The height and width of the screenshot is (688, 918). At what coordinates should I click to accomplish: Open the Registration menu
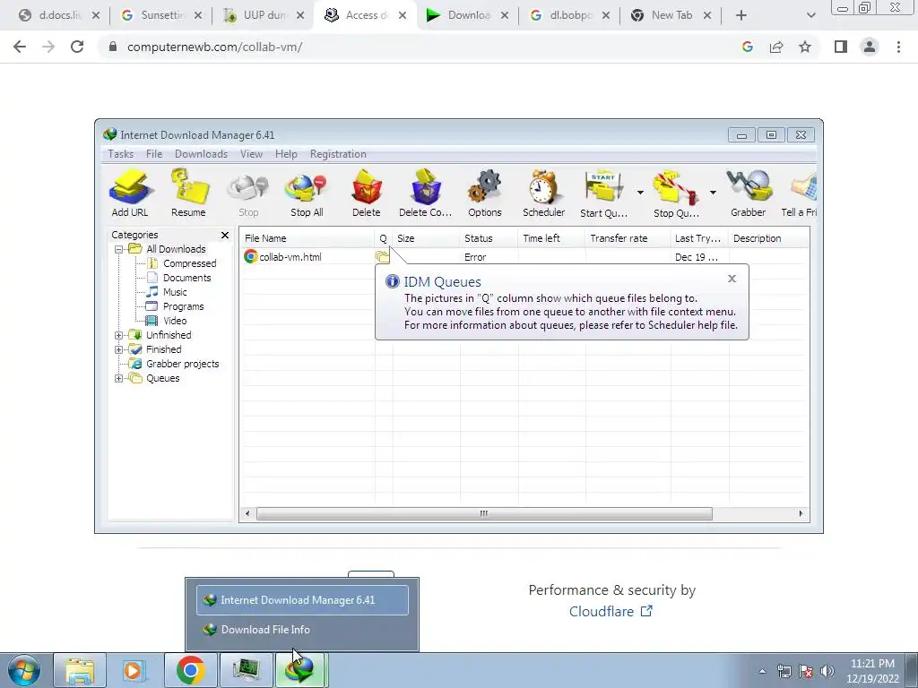338,154
